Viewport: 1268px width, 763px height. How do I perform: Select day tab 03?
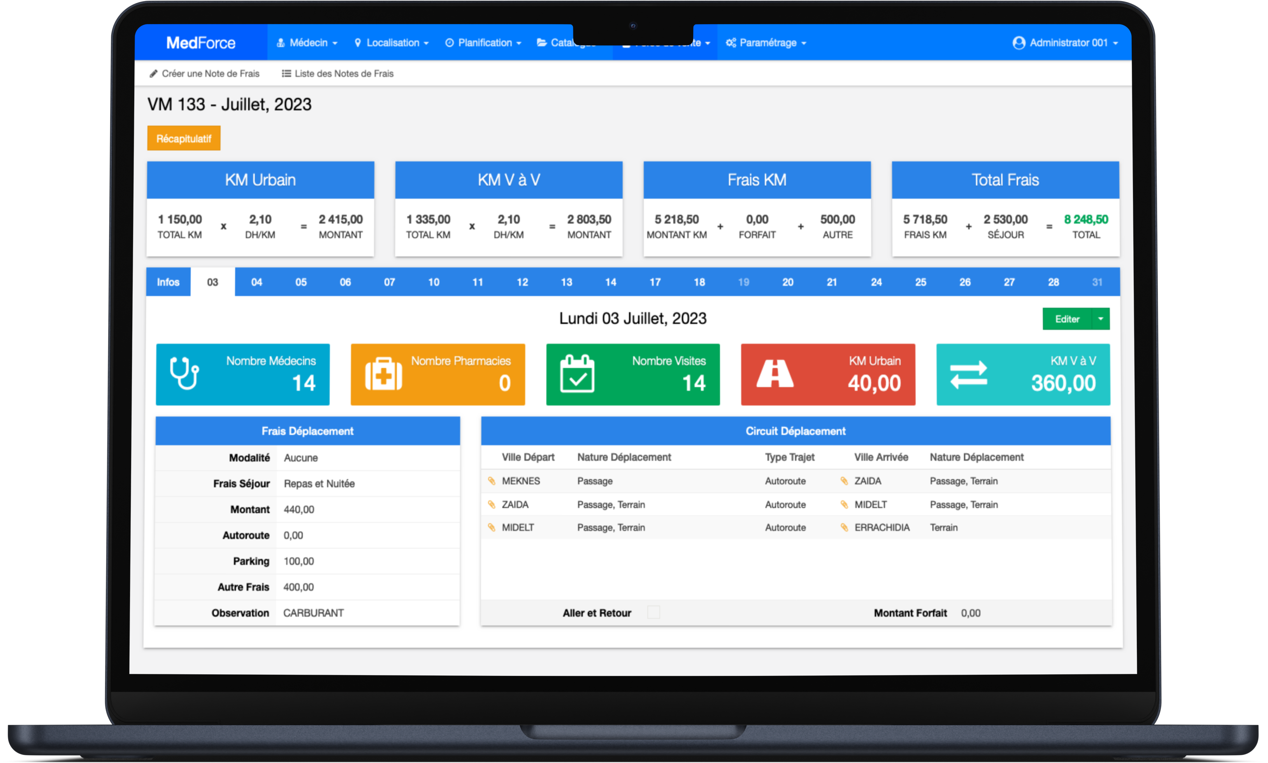tap(213, 282)
